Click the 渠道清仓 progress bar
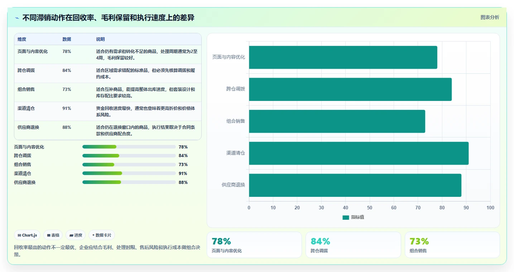514x272 pixels. pyautogui.click(x=129, y=173)
